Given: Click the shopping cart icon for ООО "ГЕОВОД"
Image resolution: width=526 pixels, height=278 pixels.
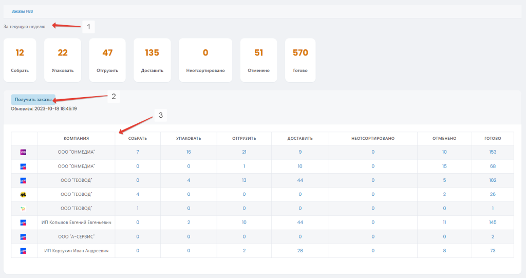Looking at the screenshot, I should [23, 209].
